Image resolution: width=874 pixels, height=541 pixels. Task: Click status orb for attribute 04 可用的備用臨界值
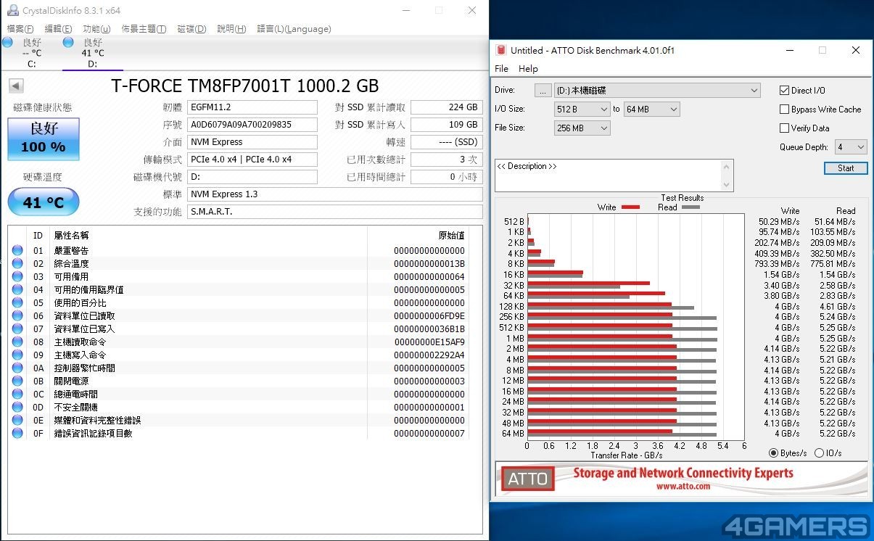point(17,290)
